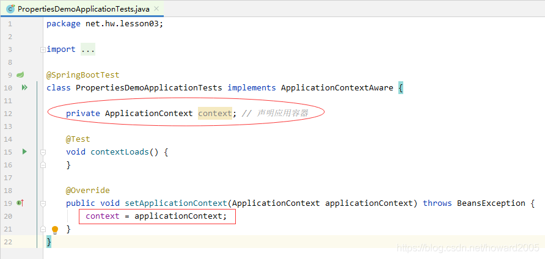545x259 pixels.
Task: Click the fold end marker on line 21
Action: [43, 229]
